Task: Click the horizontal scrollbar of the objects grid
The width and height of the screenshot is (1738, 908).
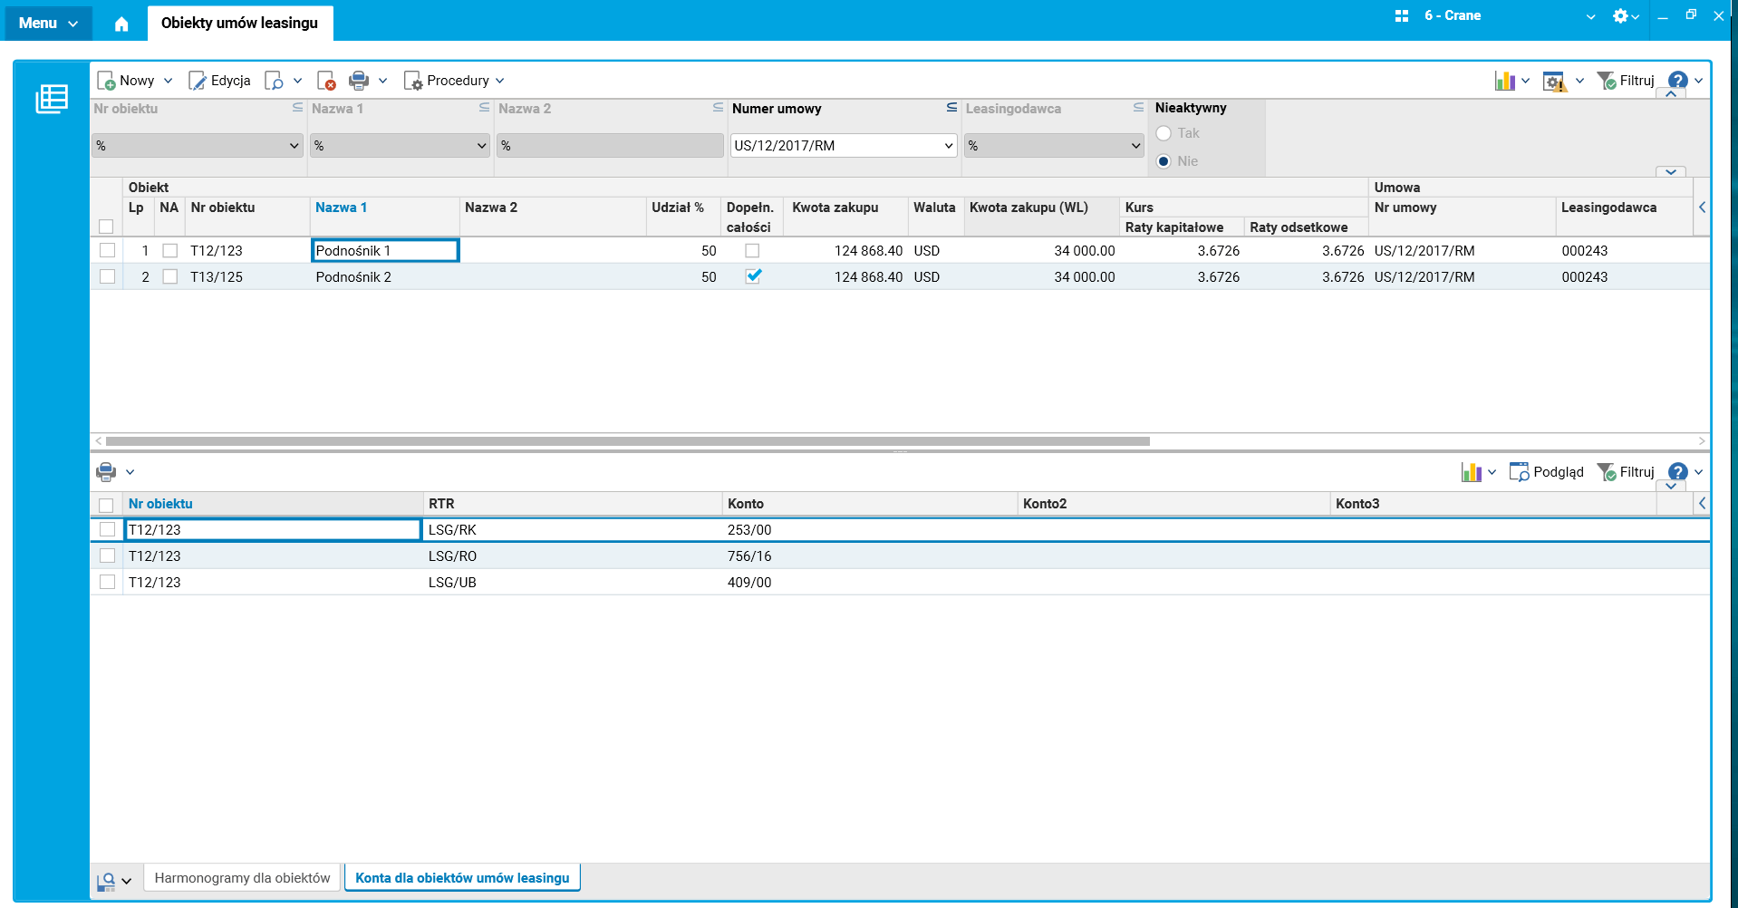Action: point(627,441)
